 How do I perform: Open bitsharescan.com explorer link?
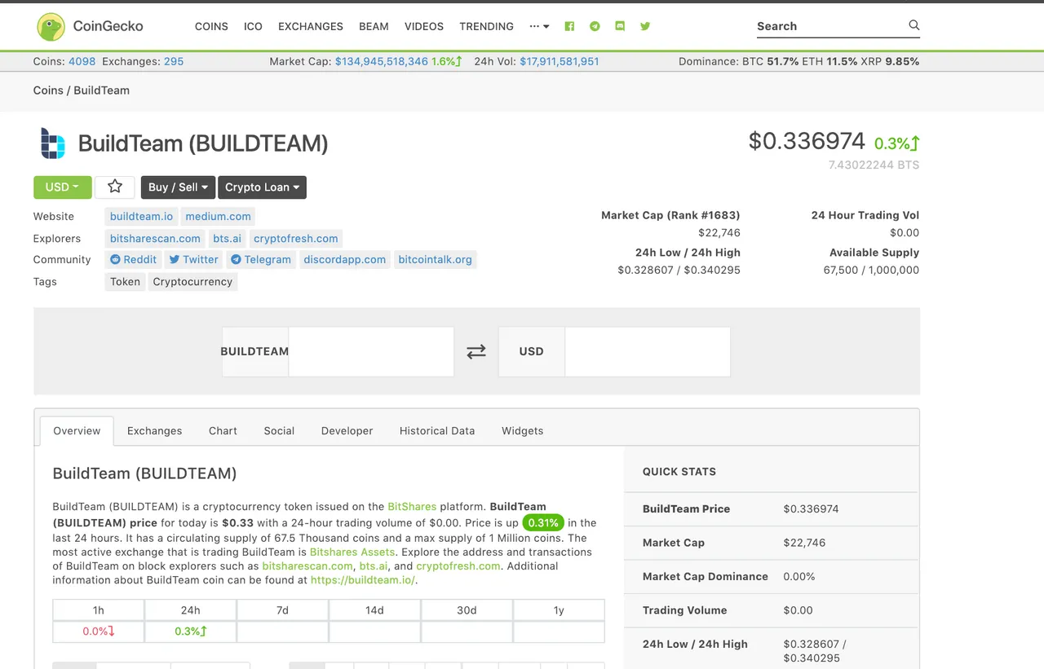[x=155, y=238]
